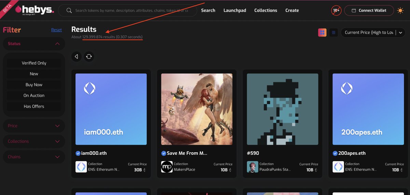Image resolution: width=410 pixels, height=195 pixels.
Task: Click MakersPlace collection logo
Action: pyautogui.click(x=167, y=167)
